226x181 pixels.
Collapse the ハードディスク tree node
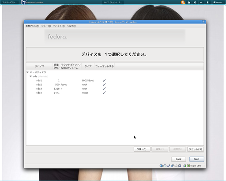pos(27,72)
